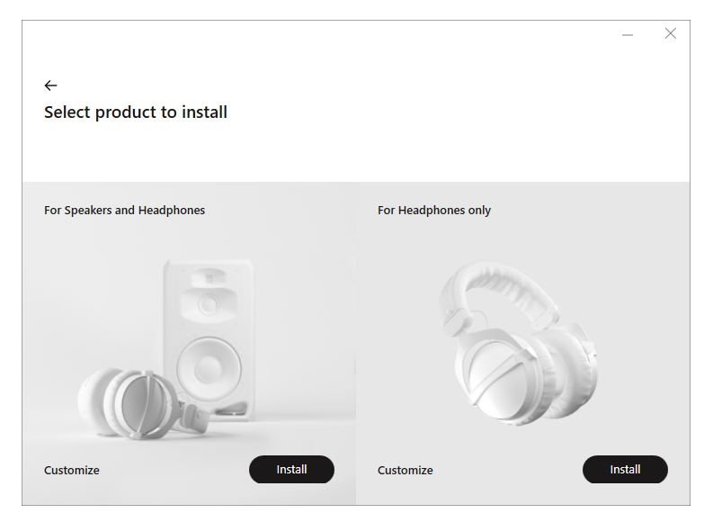Select the "For Headphones only" label
Image resolution: width=713 pixels, height=531 pixels.
click(x=434, y=211)
